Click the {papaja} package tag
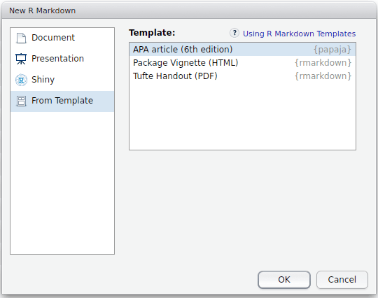The image size is (378, 298). (x=332, y=50)
